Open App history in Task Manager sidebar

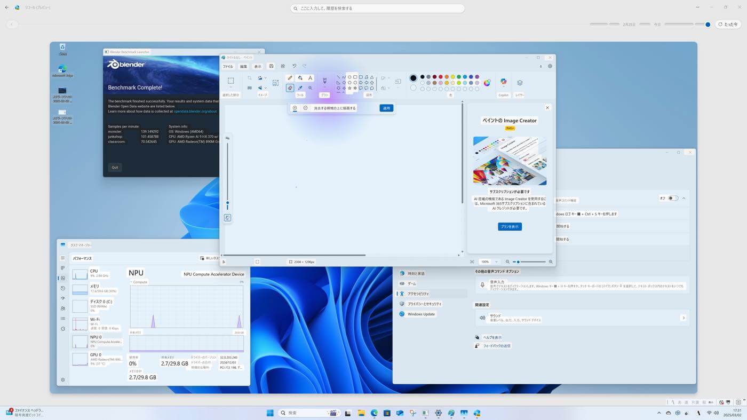(63, 288)
